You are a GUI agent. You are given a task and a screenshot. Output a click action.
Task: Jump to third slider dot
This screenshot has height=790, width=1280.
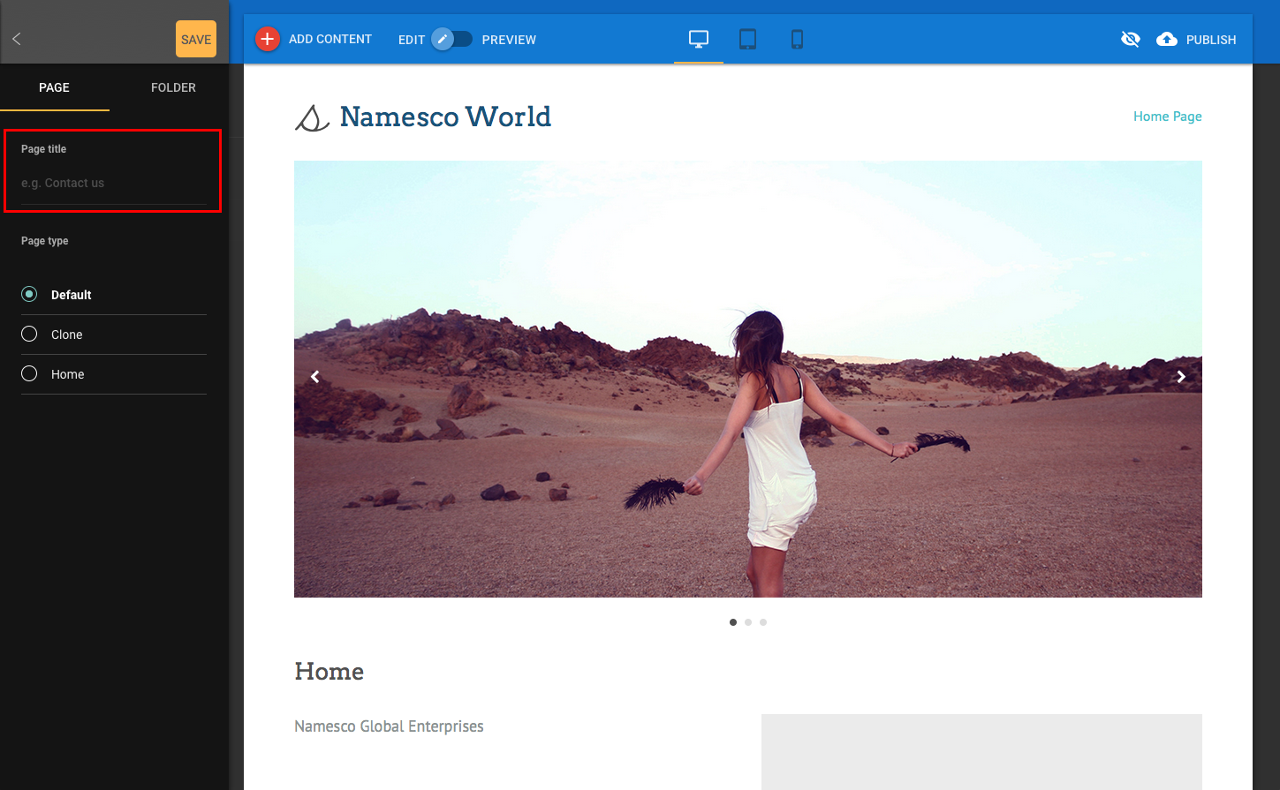click(763, 622)
